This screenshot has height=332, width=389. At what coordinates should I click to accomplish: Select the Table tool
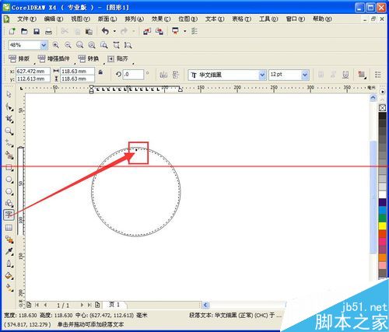[9, 227]
